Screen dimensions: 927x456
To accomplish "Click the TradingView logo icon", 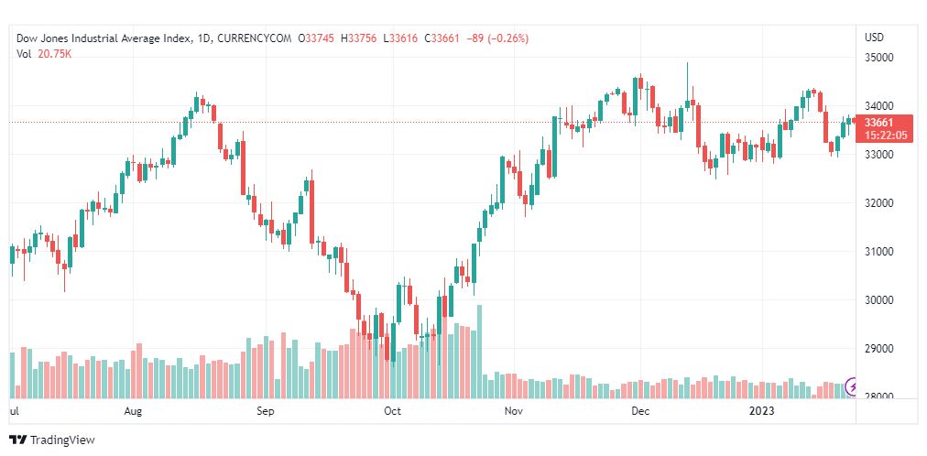I will click(18, 440).
